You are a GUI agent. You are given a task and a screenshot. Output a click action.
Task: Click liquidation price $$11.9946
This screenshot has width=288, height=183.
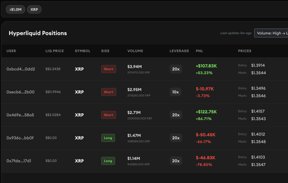coord(53,92)
